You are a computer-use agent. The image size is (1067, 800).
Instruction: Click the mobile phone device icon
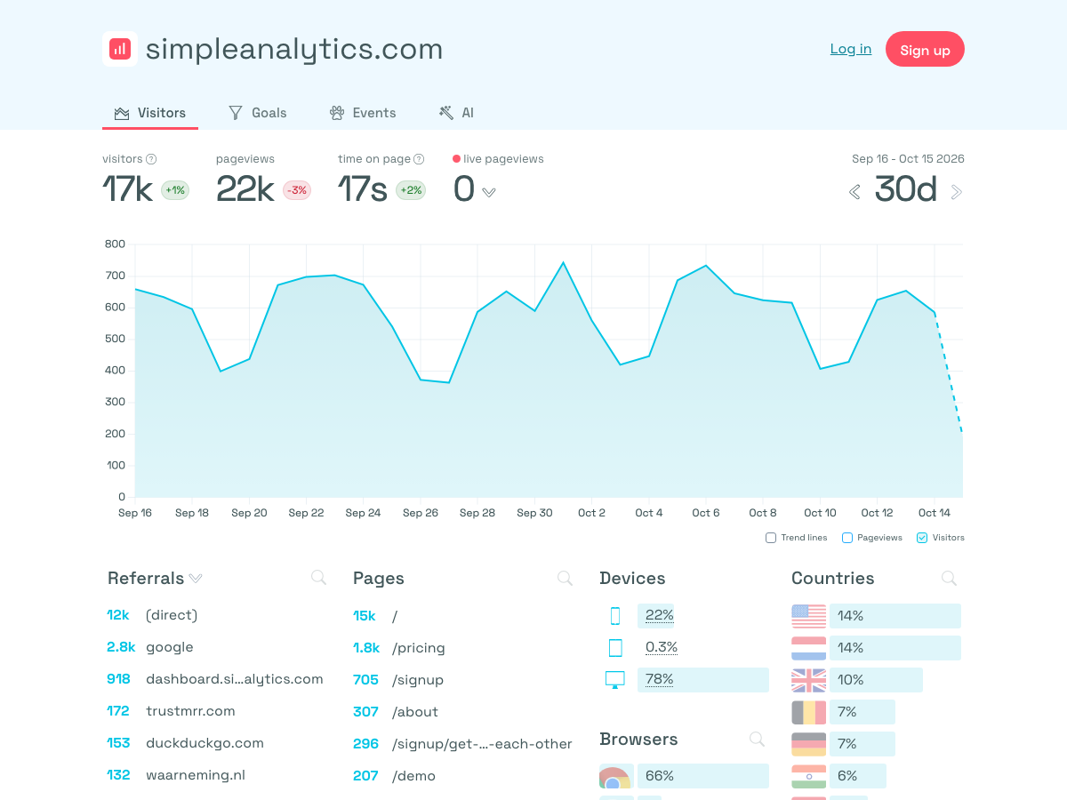point(614,616)
